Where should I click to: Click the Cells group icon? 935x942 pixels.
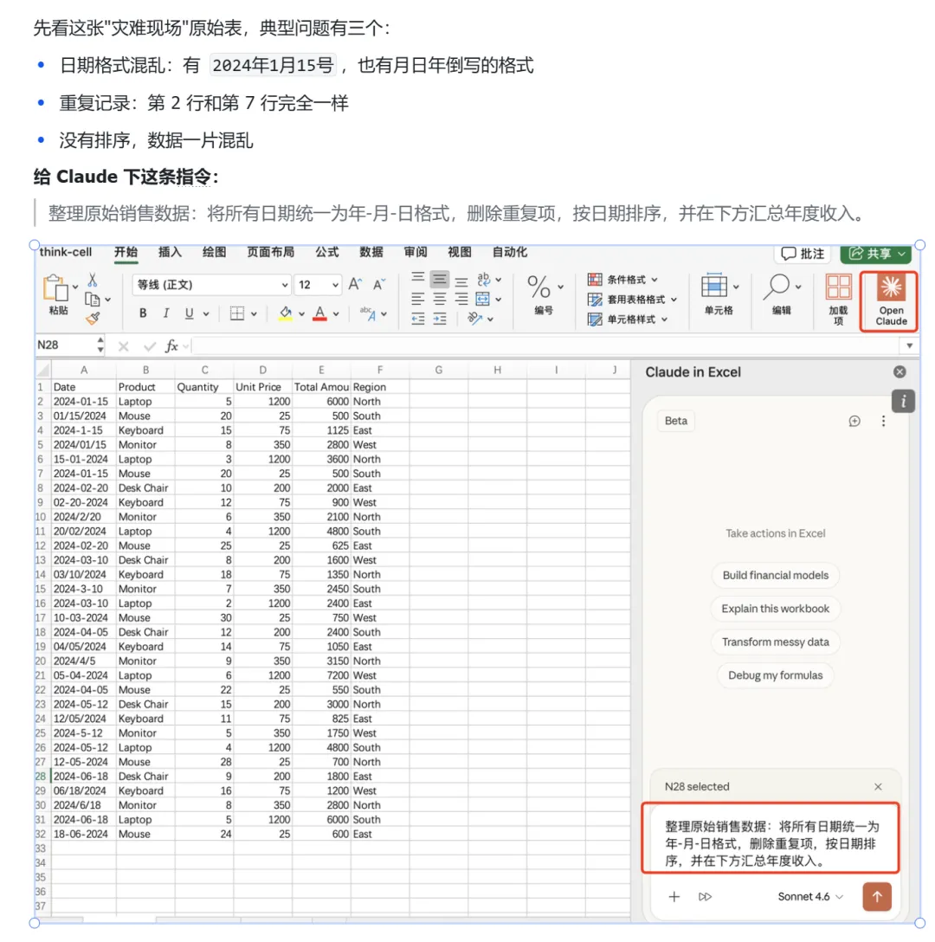(x=714, y=286)
